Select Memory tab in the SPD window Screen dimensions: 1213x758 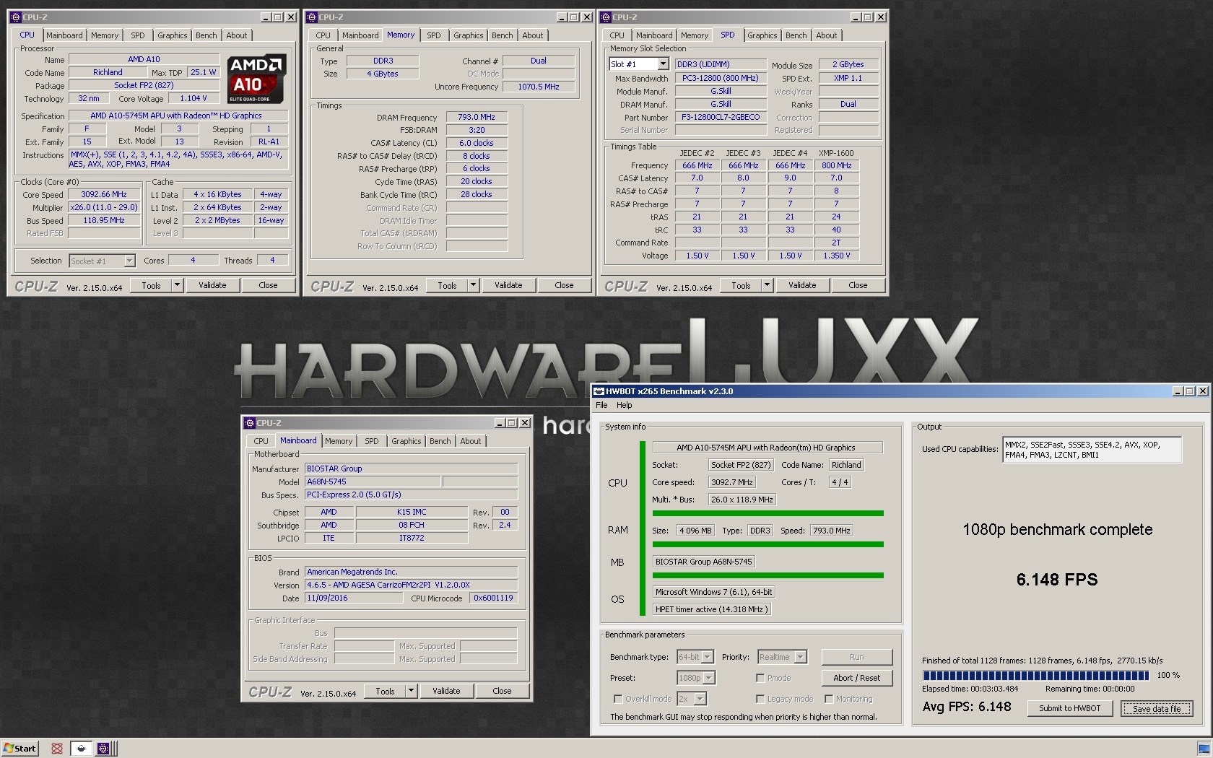(695, 35)
